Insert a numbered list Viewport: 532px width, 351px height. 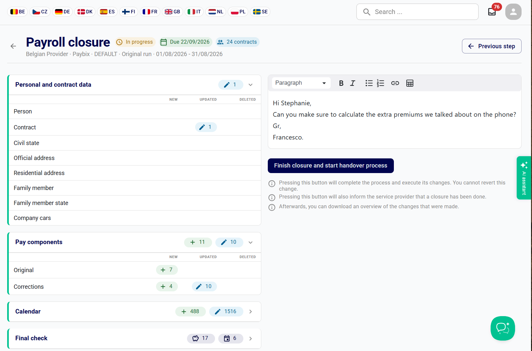coord(381,83)
